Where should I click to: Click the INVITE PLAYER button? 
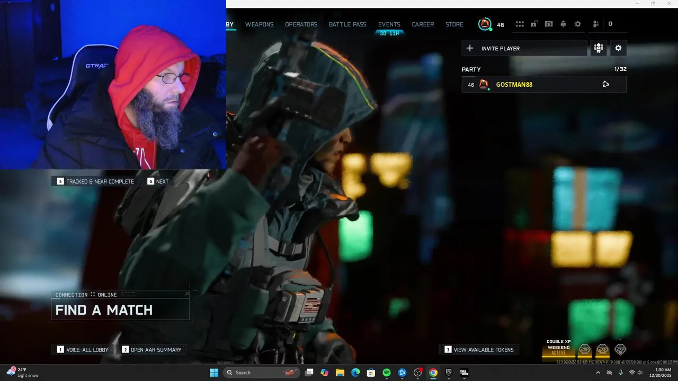tap(524, 48)
